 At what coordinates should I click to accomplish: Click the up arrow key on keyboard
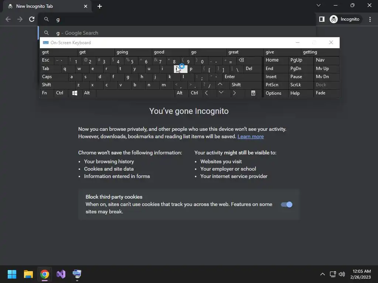click(220, 84)
